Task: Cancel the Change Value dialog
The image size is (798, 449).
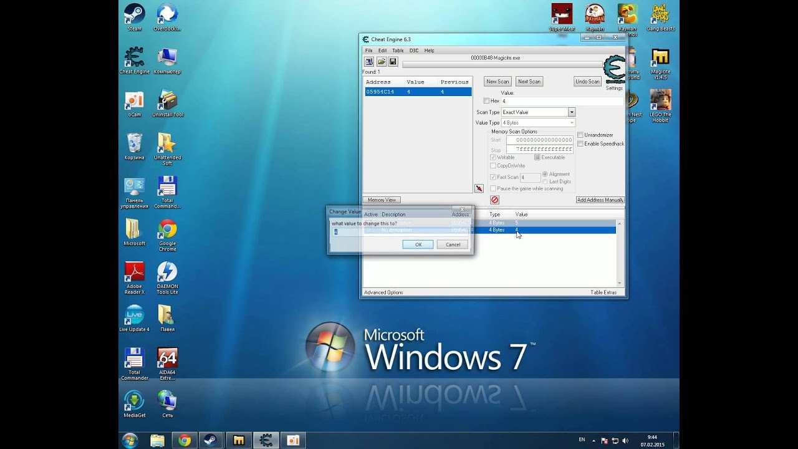Action: (453, 244)
